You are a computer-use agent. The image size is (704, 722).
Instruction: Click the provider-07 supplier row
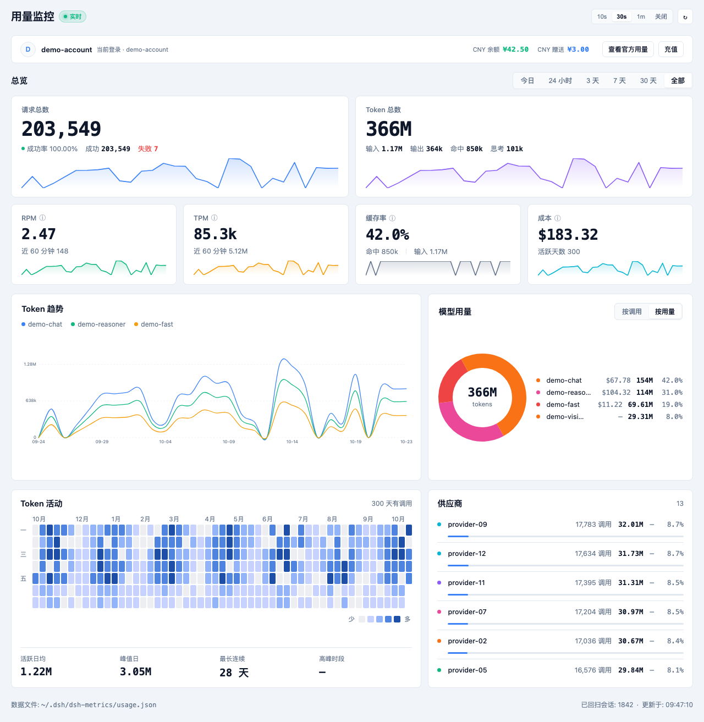(x=560, y=615)
